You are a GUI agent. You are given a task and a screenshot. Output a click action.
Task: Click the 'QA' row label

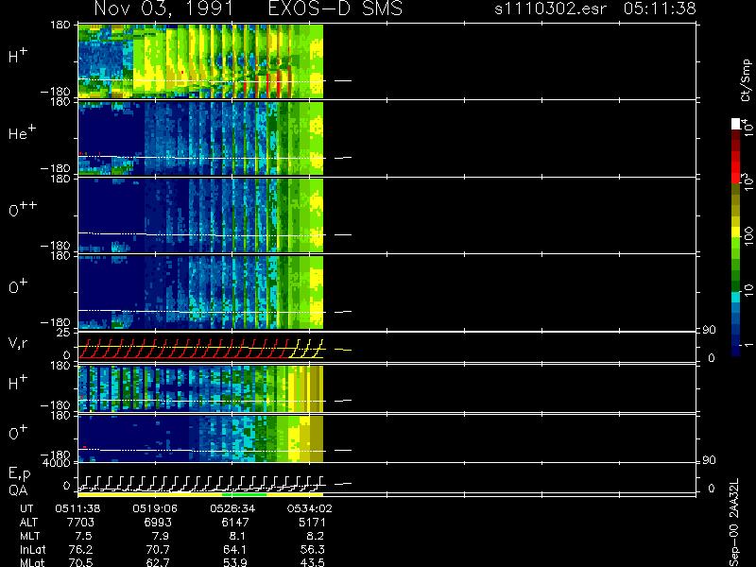coord(18,490)
